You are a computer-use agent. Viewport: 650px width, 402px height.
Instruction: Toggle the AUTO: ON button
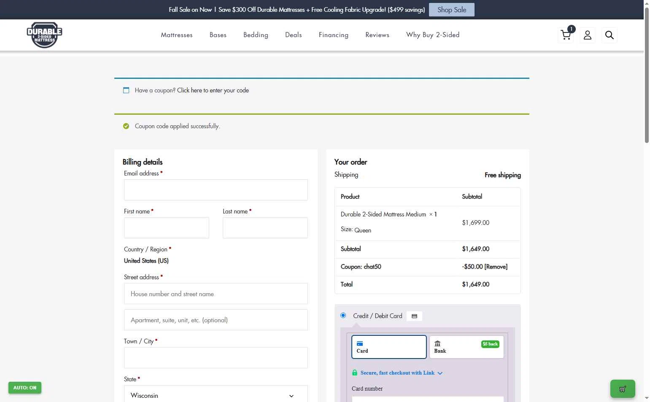25,388
